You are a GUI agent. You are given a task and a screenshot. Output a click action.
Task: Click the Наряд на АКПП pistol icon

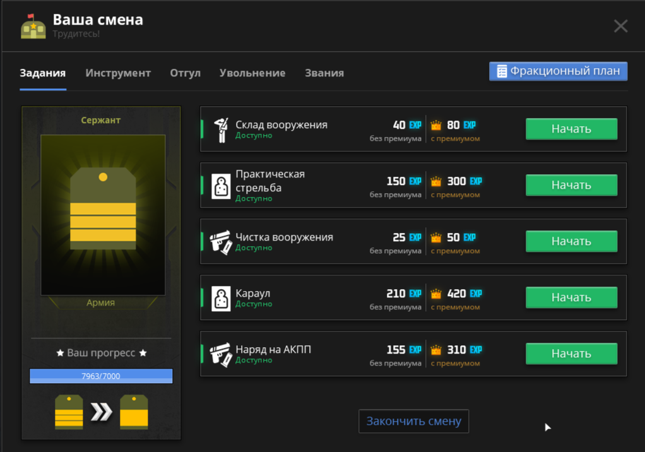tap(220, 355)
